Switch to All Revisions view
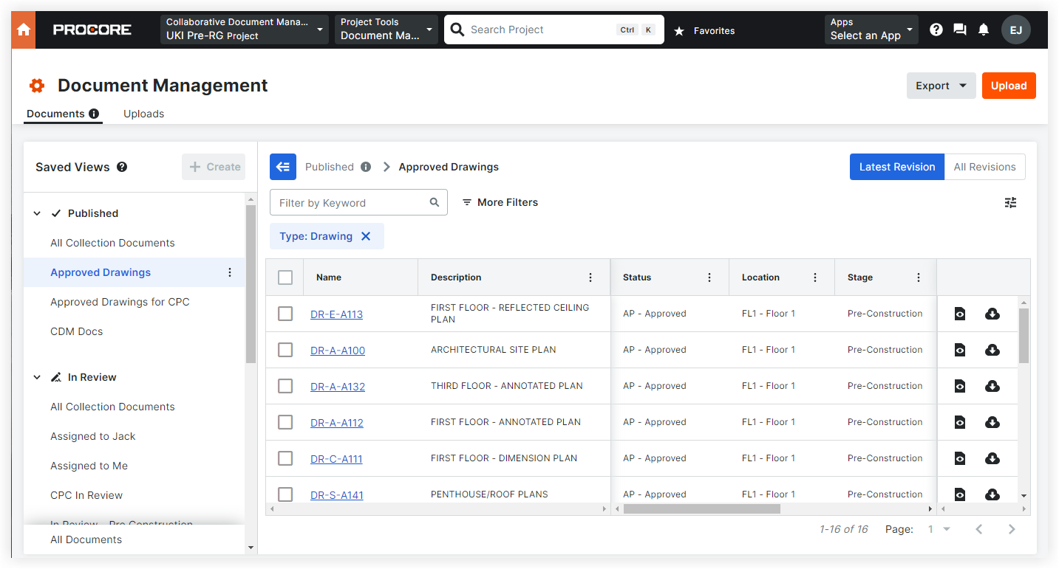This screenshot has width=1059, height=569. click(x=984, y=167)
